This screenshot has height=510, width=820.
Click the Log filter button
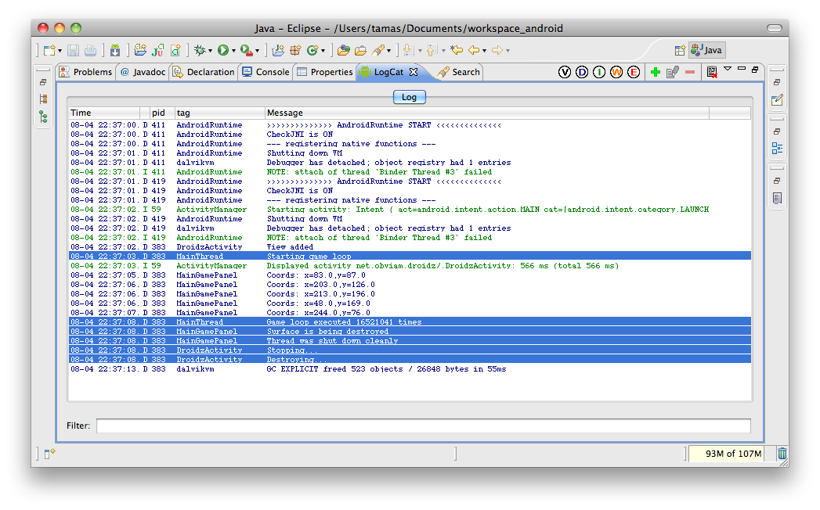(409, 97)
